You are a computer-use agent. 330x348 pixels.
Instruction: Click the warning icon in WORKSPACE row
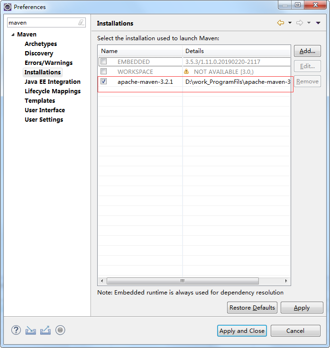click(186, 71)
